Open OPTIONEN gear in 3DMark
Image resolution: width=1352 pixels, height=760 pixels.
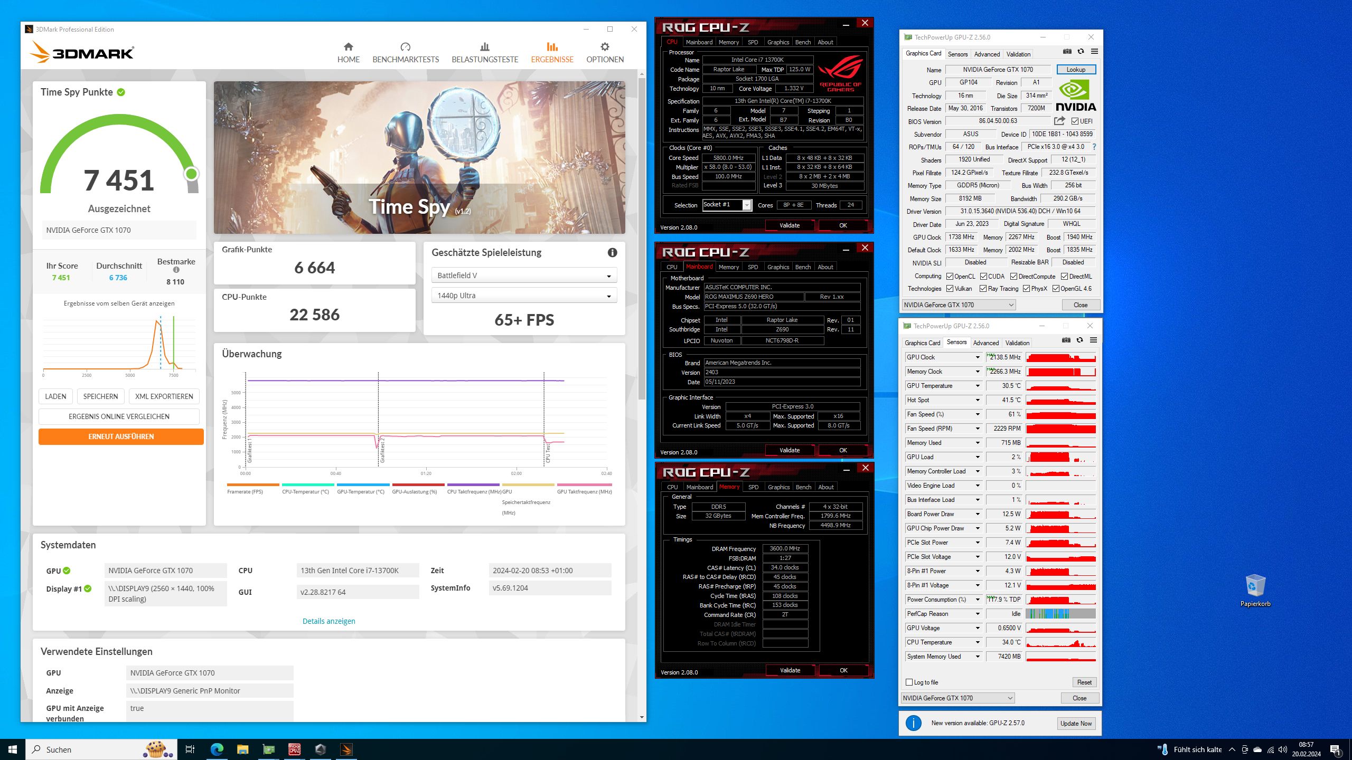point(605,53)
